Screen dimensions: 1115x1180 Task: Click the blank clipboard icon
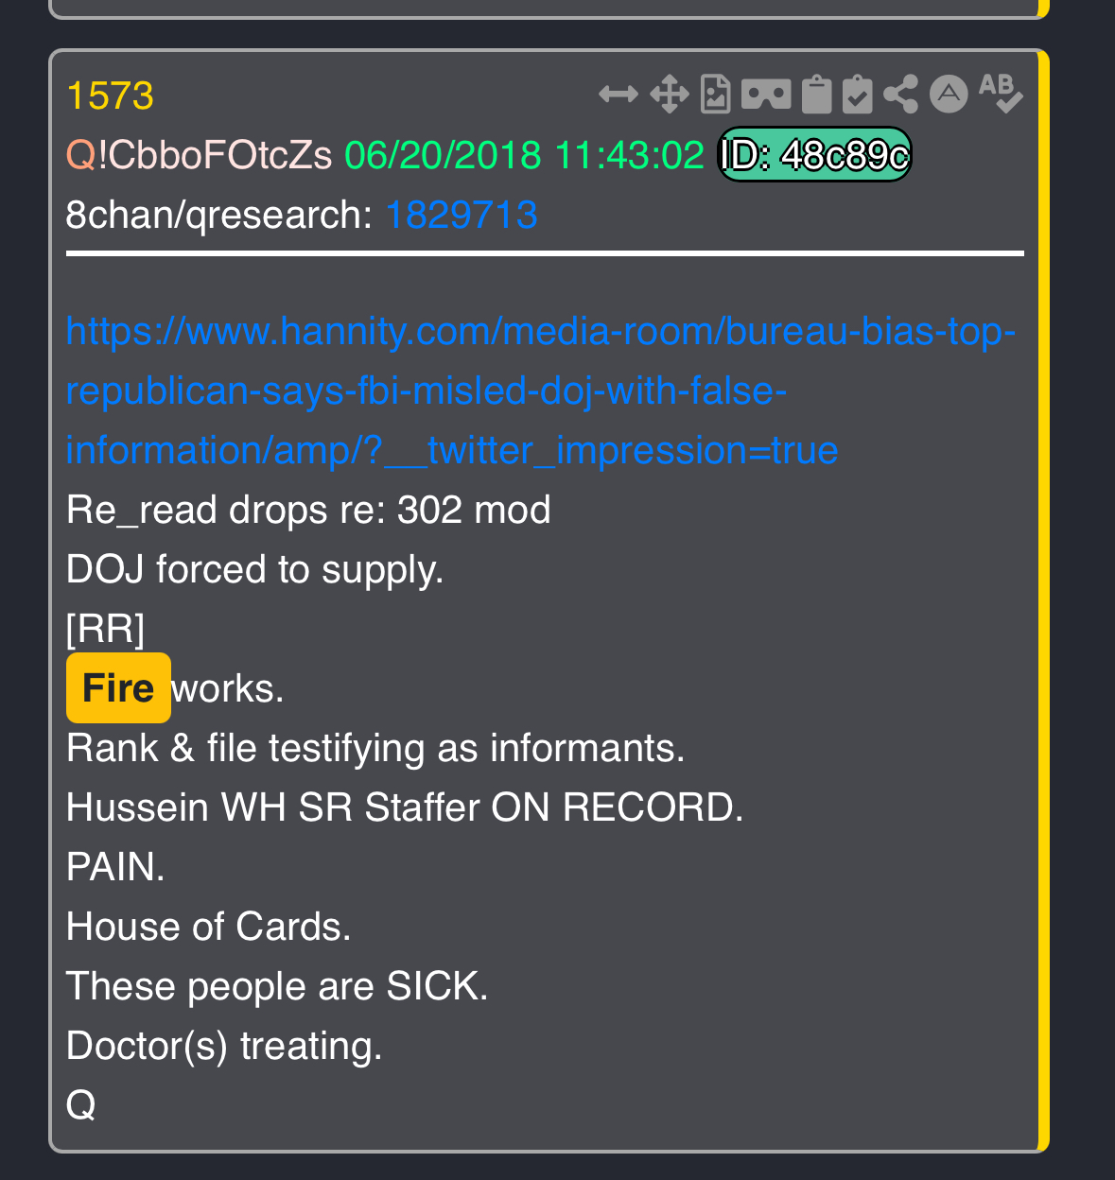pyautogui.click(x=816, y=95)
